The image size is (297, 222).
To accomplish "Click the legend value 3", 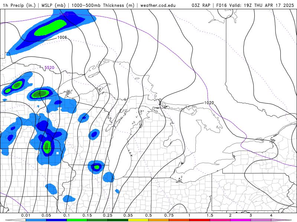I will click(251, 215).
